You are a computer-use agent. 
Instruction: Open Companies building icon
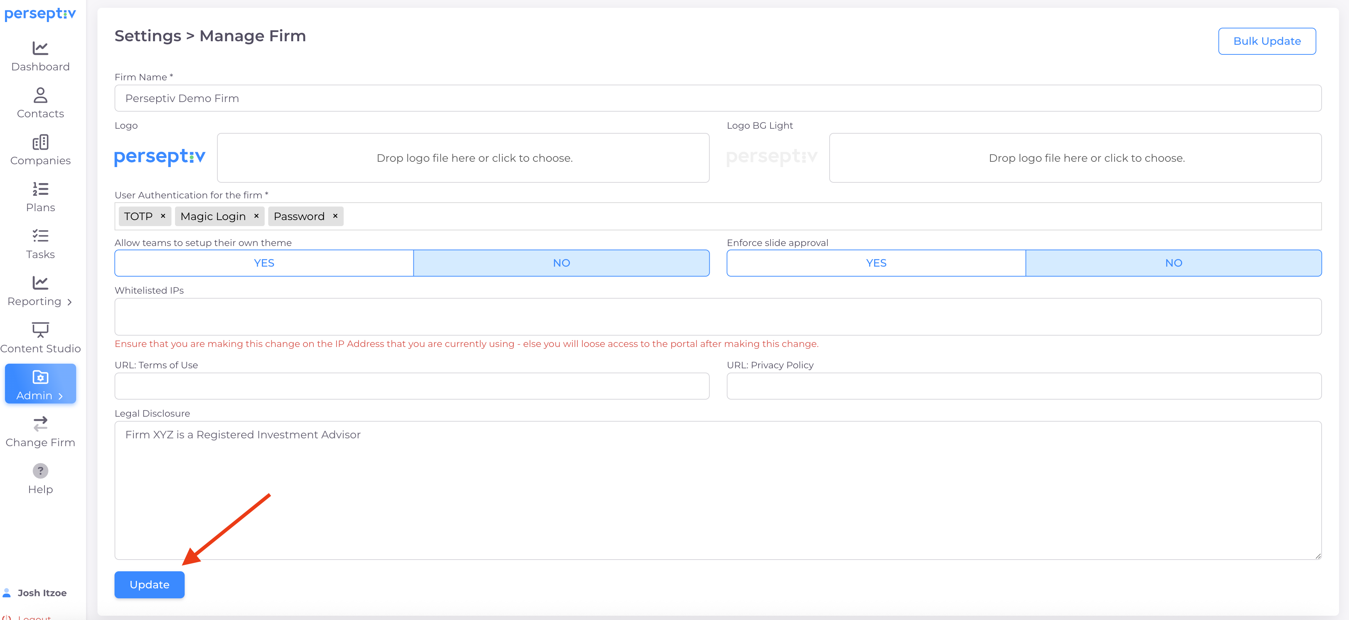pos(40,142)
